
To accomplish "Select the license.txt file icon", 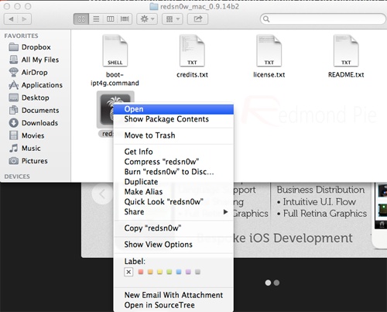I will click(269, 50).
